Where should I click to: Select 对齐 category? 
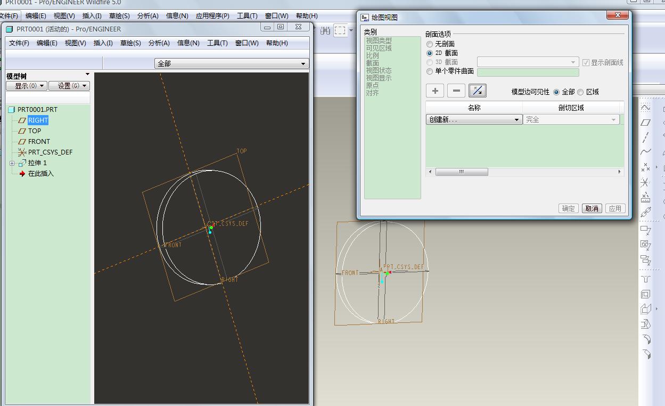point(372,93)
